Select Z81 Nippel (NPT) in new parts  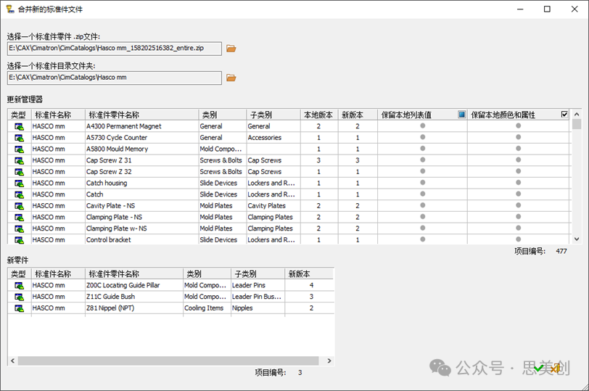134,308
